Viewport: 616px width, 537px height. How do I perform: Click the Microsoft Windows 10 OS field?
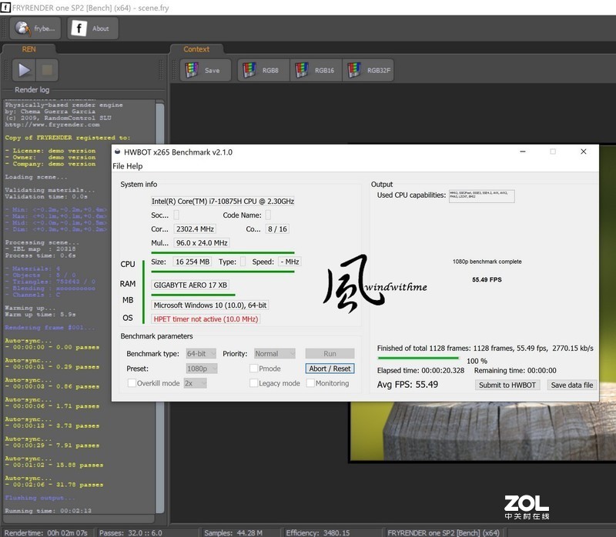tap(209, 305)
